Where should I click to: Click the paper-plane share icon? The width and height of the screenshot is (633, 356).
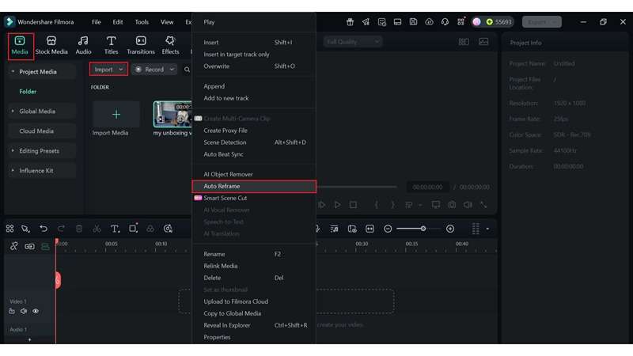[x=366, y=22]
